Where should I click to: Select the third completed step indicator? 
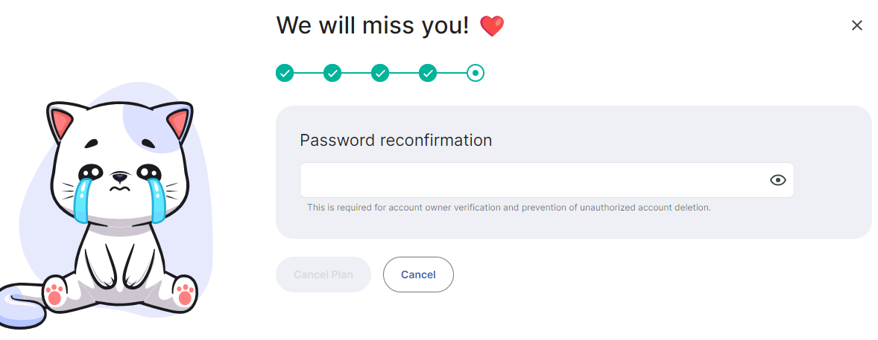tap(380, 73)
